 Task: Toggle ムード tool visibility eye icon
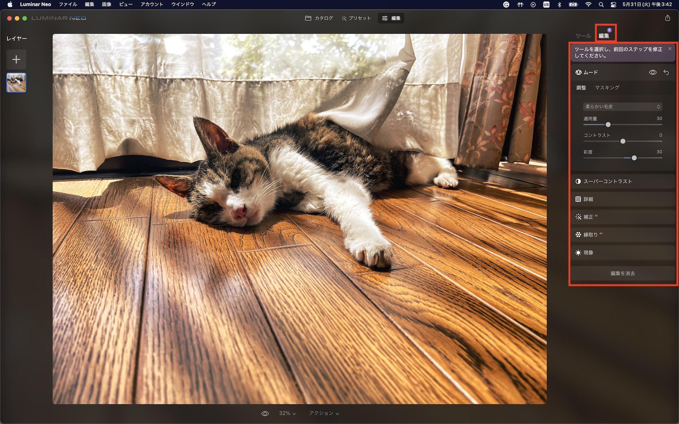coord(653,72)
